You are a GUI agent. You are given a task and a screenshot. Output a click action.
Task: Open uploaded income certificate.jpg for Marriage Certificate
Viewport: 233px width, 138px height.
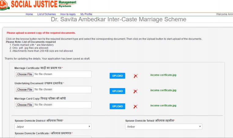coord(163,75)
